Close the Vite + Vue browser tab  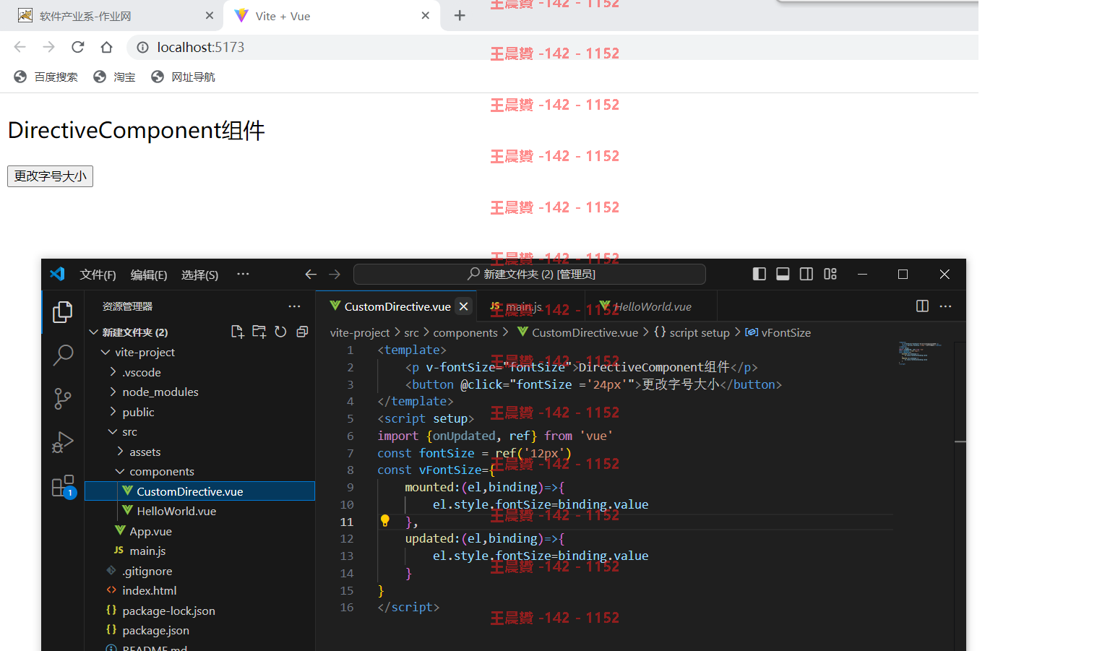(426, 15)
